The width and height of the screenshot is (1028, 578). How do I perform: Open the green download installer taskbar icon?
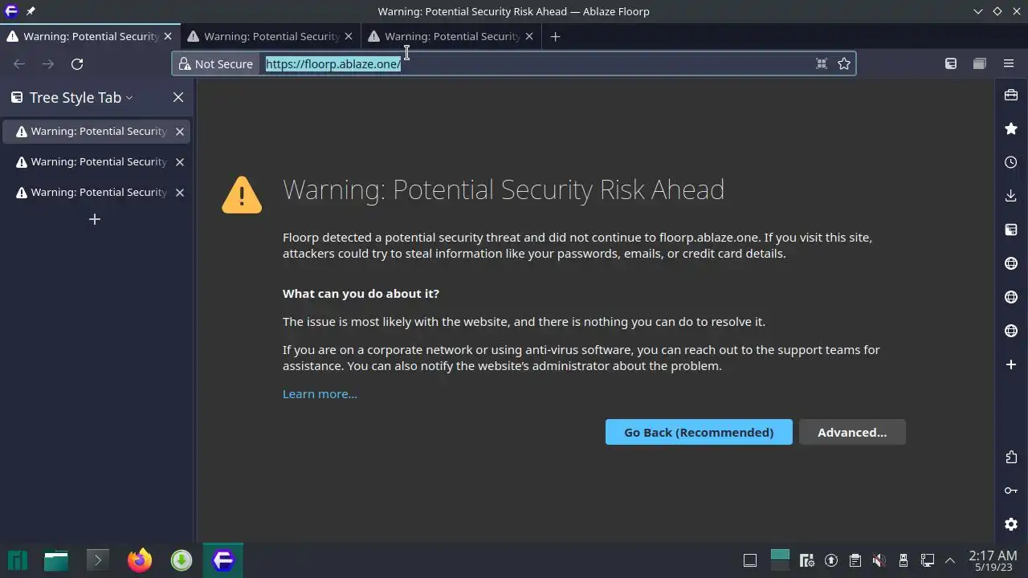182,560
